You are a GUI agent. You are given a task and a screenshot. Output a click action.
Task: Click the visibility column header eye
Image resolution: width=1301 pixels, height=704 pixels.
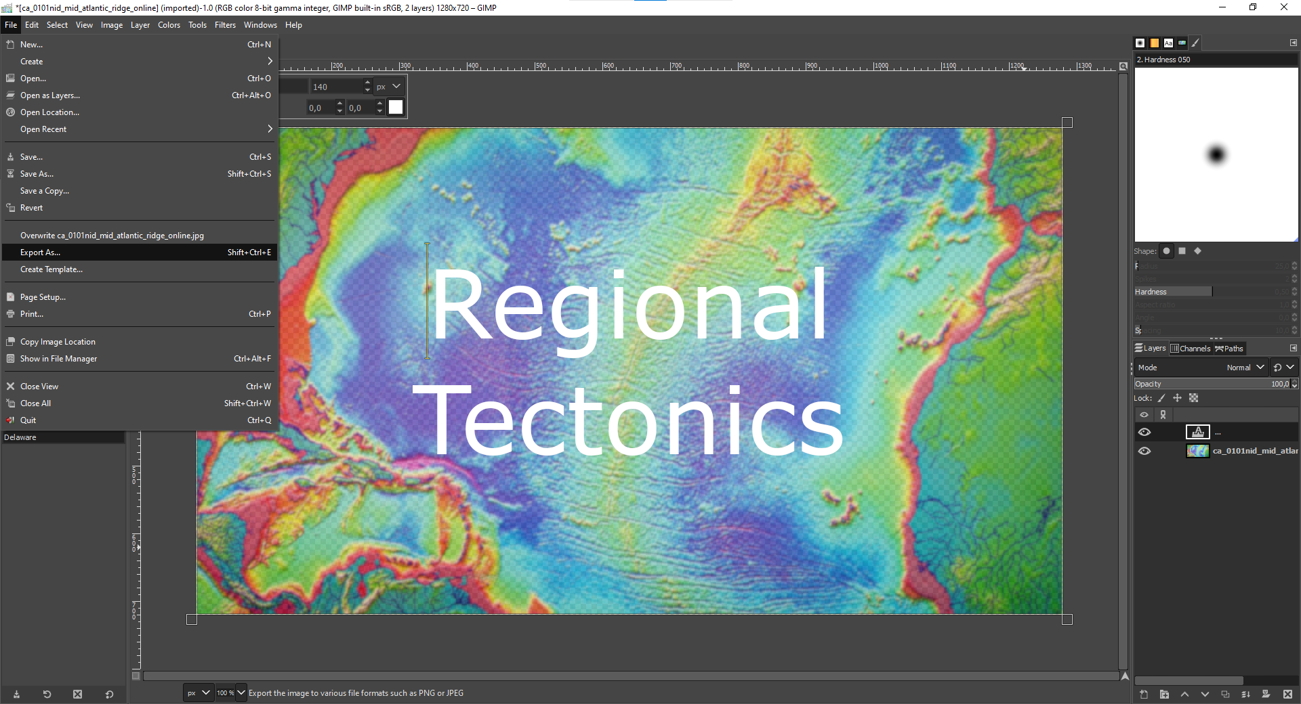coord(1144,415)
